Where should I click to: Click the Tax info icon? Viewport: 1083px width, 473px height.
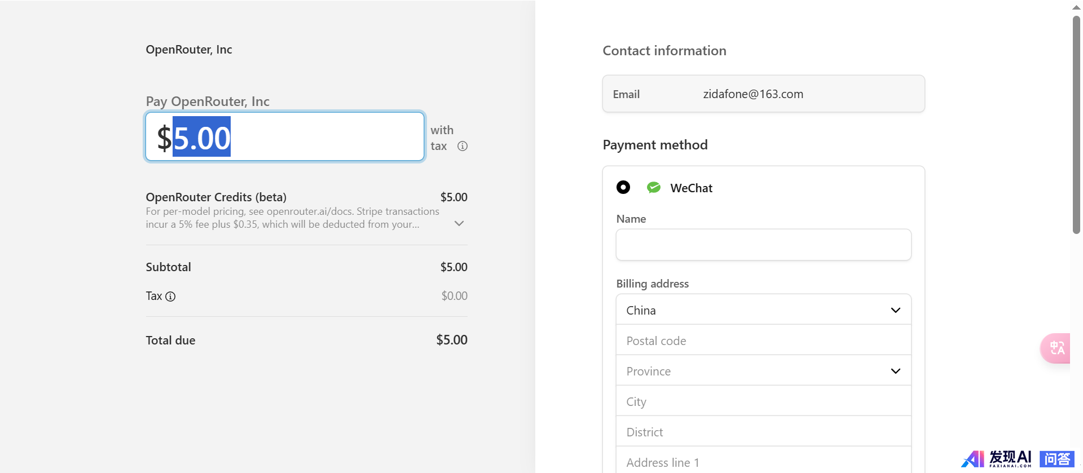tap(170, 297)
